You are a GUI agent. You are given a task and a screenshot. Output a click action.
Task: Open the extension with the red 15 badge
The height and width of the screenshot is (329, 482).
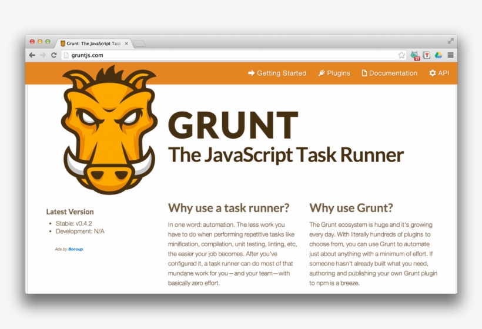coord(415,55)
